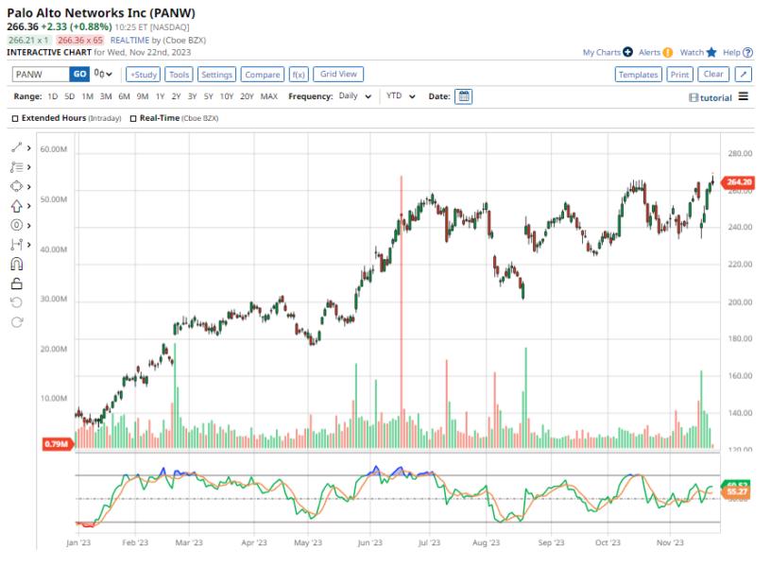Click the unlock drawings padlock icon
This screenshot has width=771, height=567.
(x=17, y=283)
